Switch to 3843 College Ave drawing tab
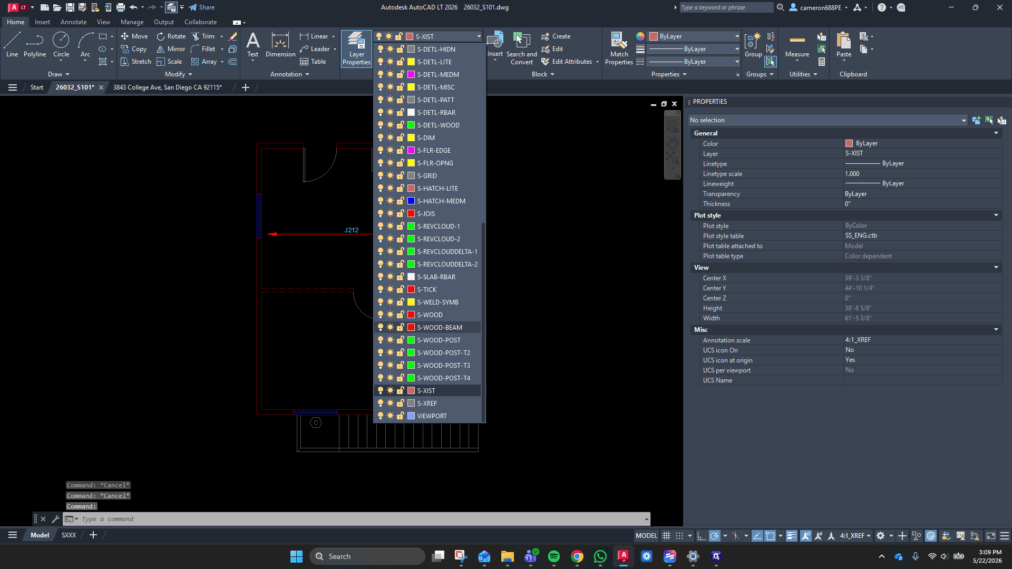This screenshot has width=1012, height=569. 167,87
